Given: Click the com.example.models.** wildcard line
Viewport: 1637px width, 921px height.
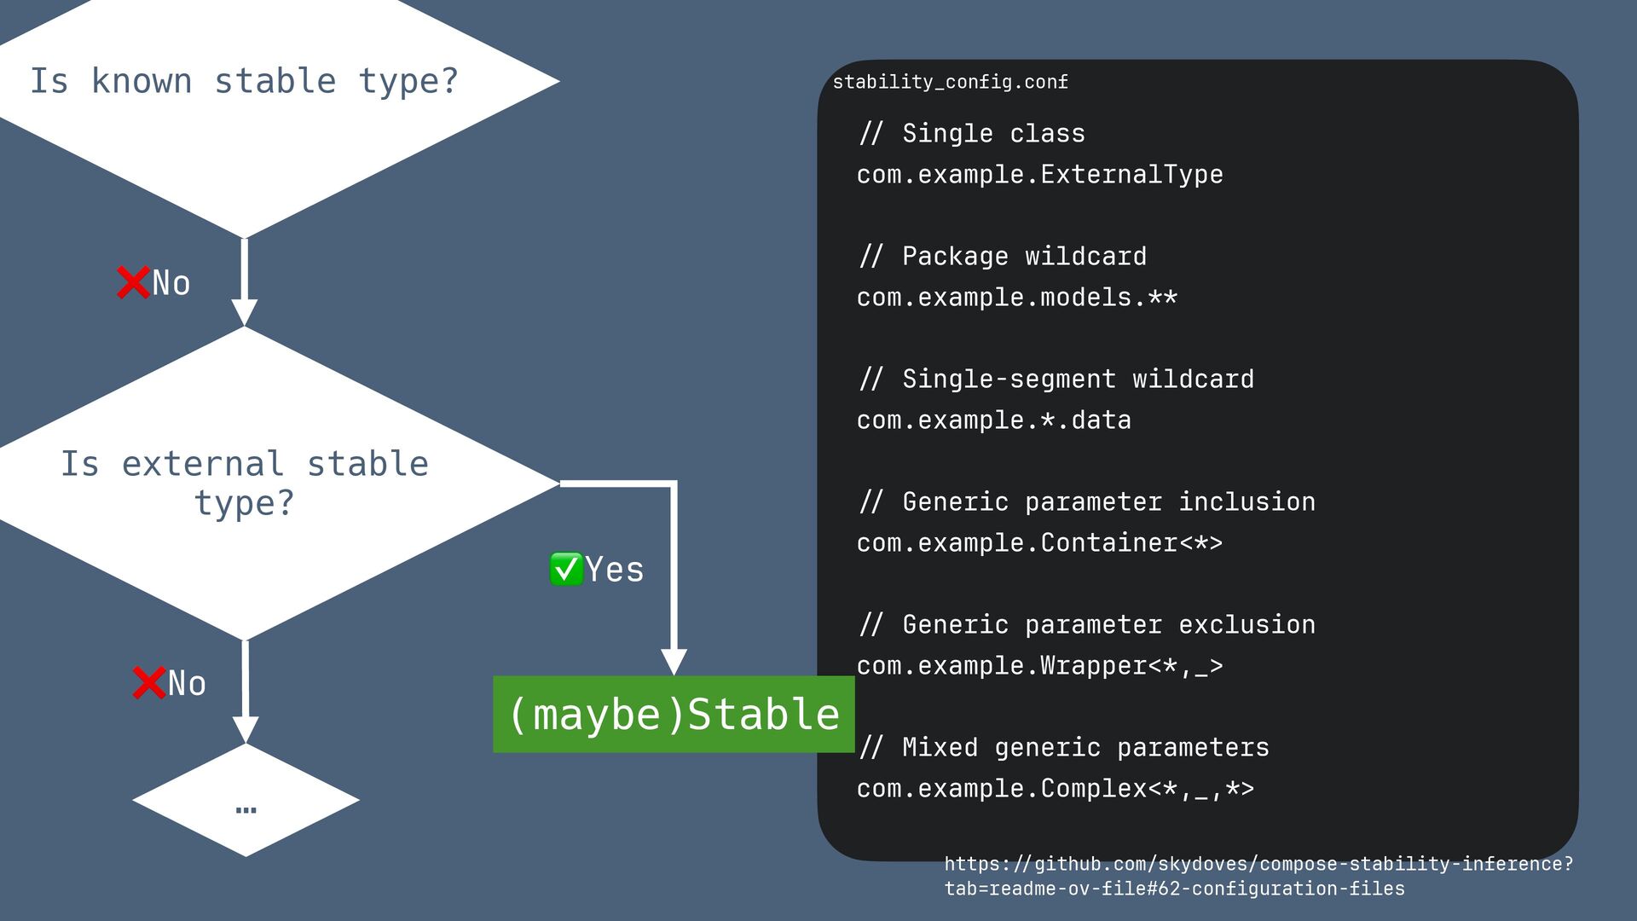Looking at the screenshot, I should pyautogui.click(x=1016, y=298).
